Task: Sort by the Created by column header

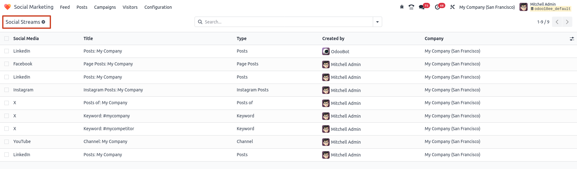Action: (333, 38)
